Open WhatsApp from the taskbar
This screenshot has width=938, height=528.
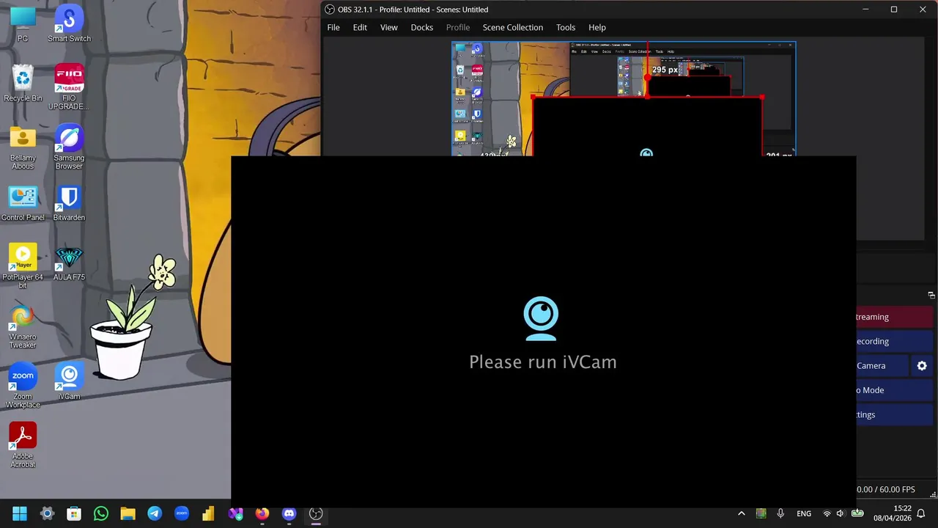click(x=101, y=513)
